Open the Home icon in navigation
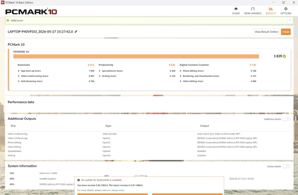298x195 pixels. pos(236,9)
